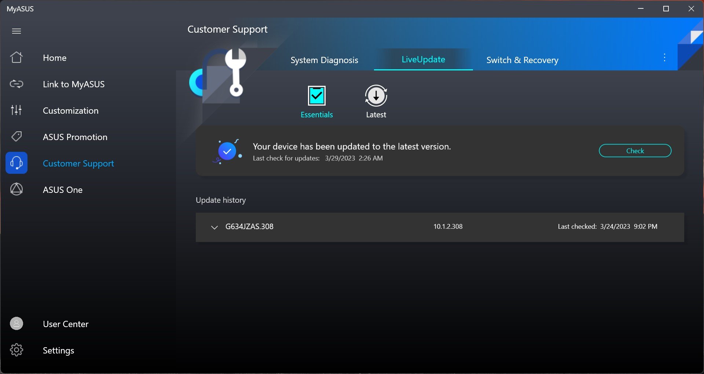Image resolution: width=704 pixels, height=374 pixels.
Task: Maximize the MyASUS window
Action: click(666, 9)
